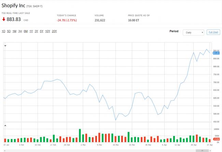Image resolution: width=222 pixels, height=152 pixels.
Task: Click the horizontal scrollbar thumb below the chart
Action: click(202, 151)
